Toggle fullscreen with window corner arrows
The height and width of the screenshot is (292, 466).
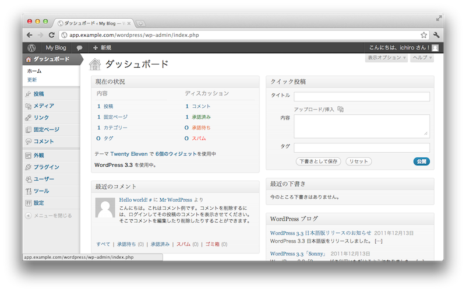439,19
